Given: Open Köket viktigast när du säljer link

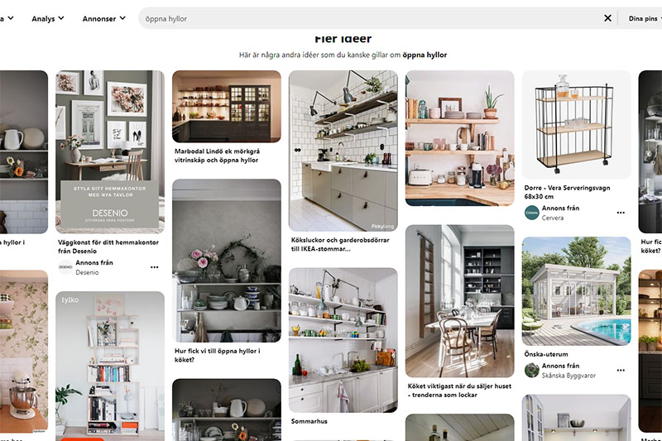Looking at the screenshot, I should [x=459, y=391].
